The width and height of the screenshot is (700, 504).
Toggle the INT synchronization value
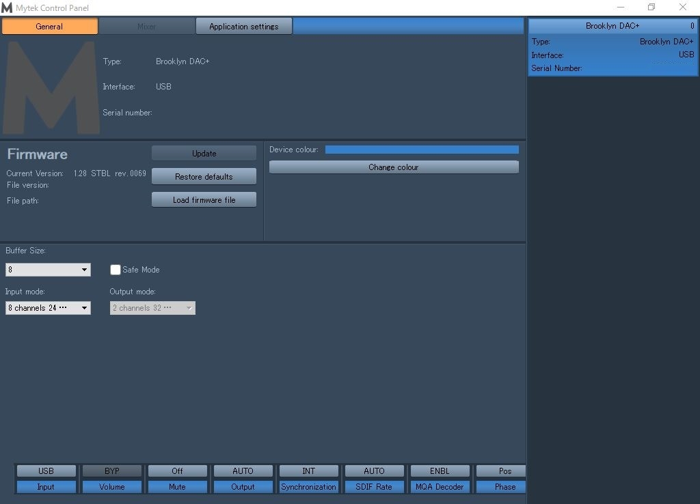[x=308, y=471]
